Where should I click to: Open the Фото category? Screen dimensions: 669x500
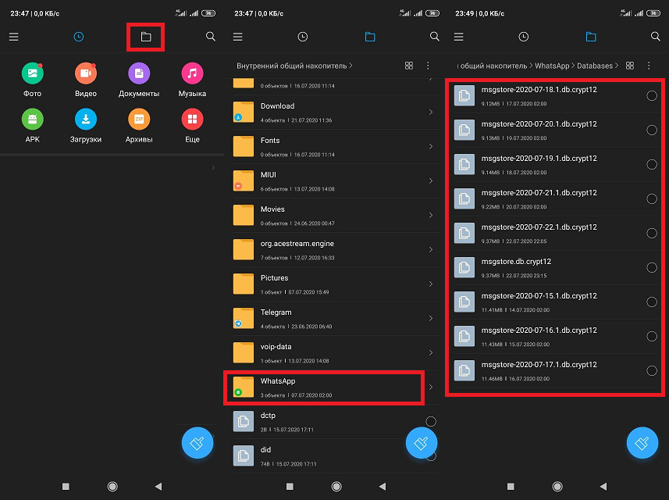coord(32,74)
